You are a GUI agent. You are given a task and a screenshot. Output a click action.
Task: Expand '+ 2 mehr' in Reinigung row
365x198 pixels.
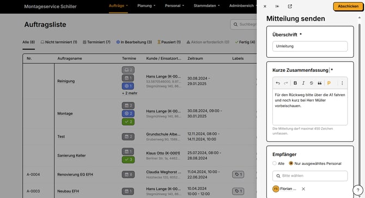(x=130, y=93)
